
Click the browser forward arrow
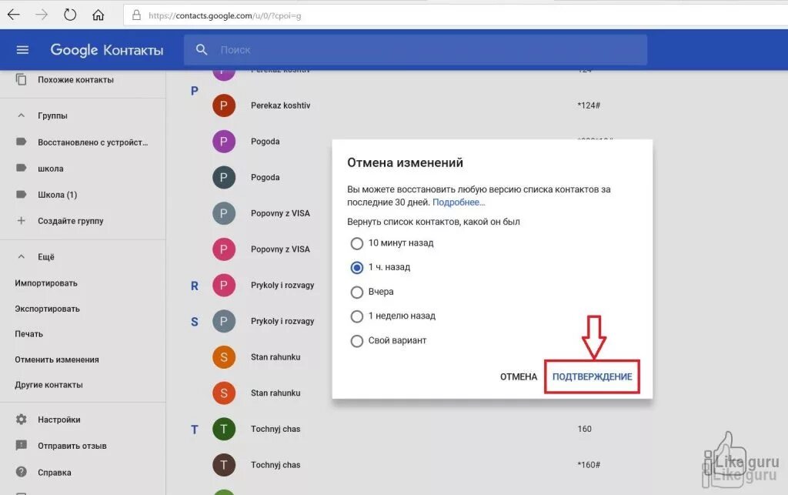(x=42, y=15)
